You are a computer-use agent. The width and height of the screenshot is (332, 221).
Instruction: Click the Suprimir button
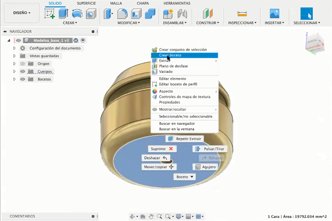coord(162,149)
